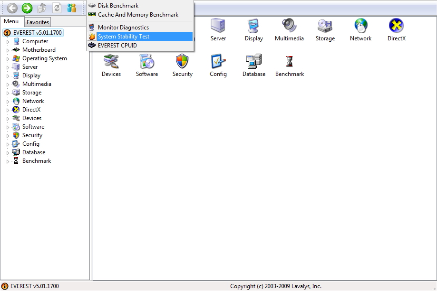Viewport: 437px width, 291px height.
Task: Switch to the Menu tab
Action: 11,21
